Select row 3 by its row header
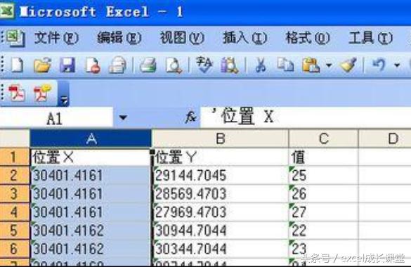Image resolution: width=411 pixels, height=267 pixels. pos(15,194)
